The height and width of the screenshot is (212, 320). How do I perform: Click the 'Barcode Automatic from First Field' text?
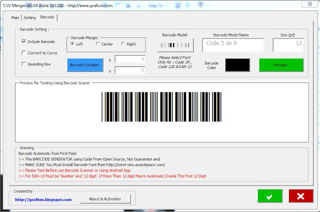(47, 153)
